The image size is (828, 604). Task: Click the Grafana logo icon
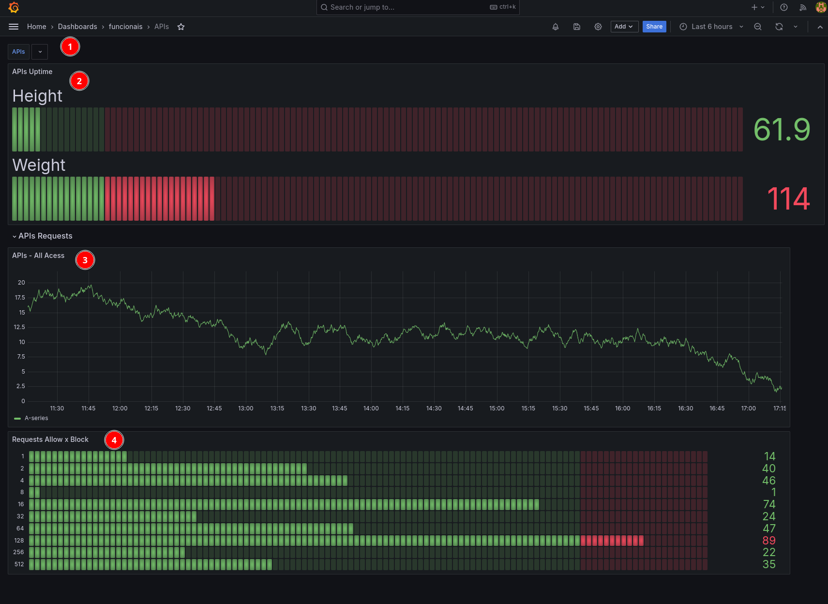click(x=14, y=7)
